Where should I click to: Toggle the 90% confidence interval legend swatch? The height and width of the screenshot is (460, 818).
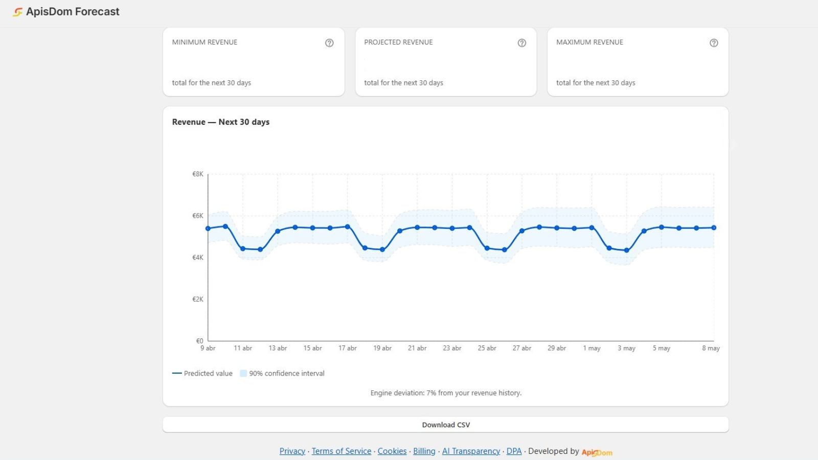pos(243,374)
